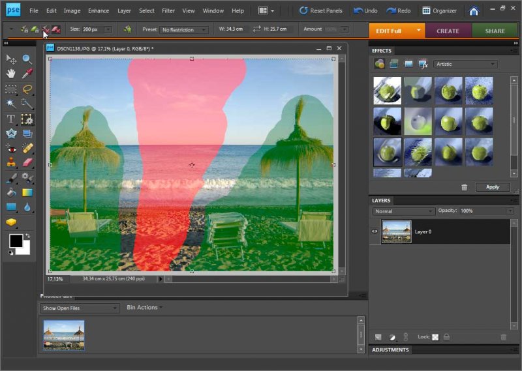
Task: Toggle the lock all padlock in Layers
Action: coord(446,337)
